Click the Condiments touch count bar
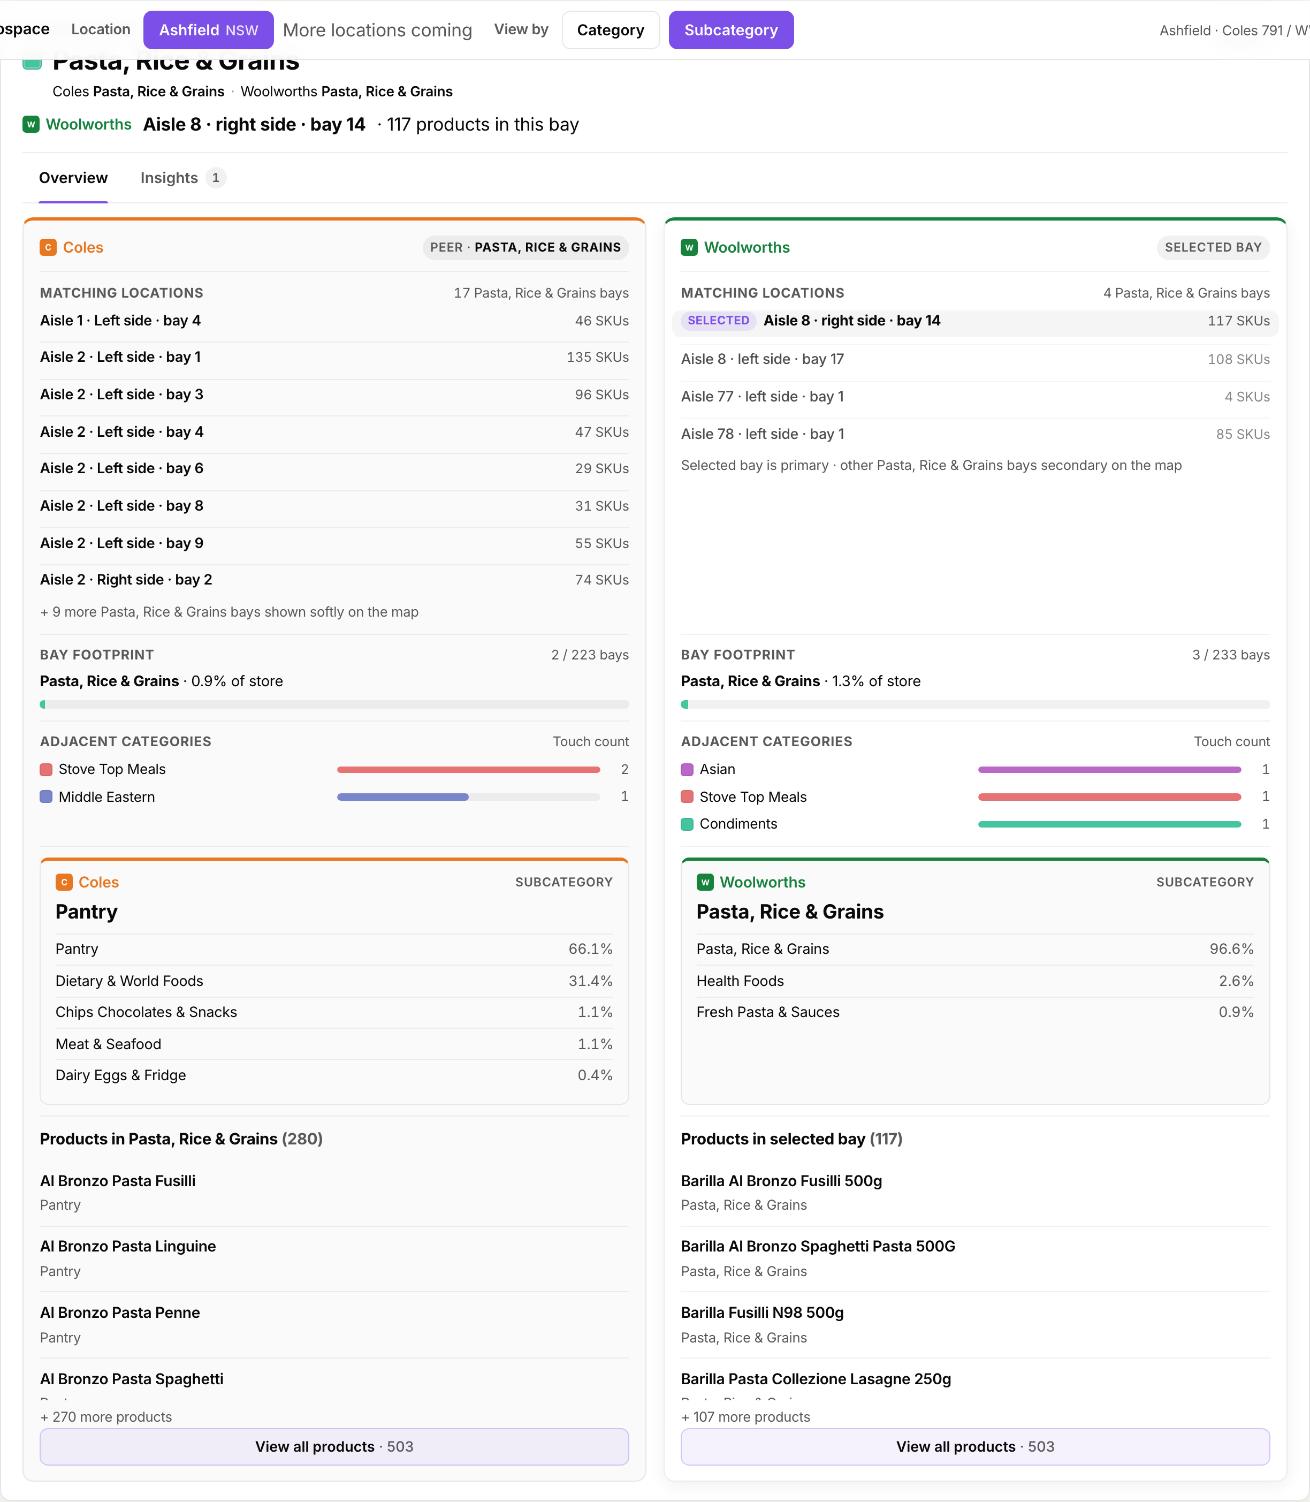Image resolution: width=1310 pixels, height=1502 pixels. coord(1110,824)
